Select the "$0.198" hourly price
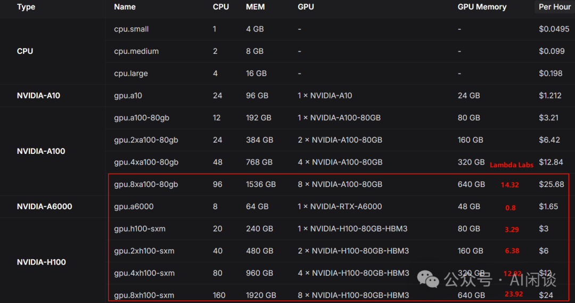 click(x=551, y=73)
